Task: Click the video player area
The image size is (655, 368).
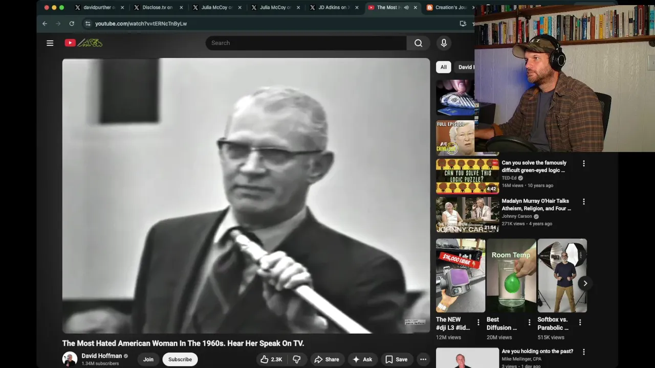Action: pos(246,196)
